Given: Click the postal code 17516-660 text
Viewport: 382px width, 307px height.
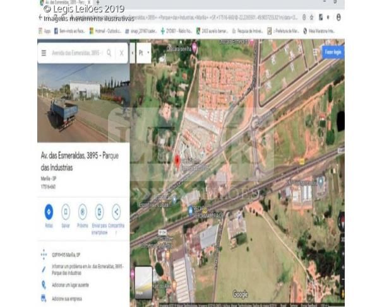Looking at the screenshot, I should point(48,187).
